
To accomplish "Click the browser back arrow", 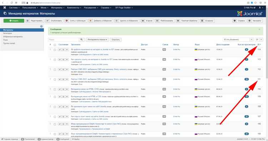I will pos(3,3).
